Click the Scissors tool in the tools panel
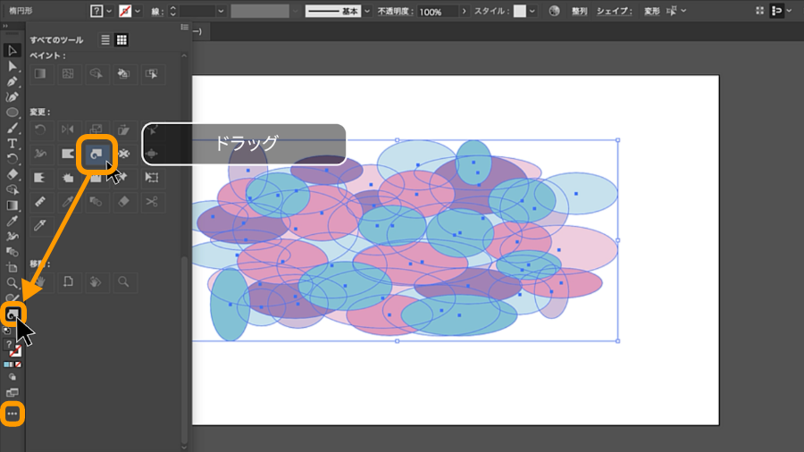Screen dimensions: 804x452 tap(152, 202)
